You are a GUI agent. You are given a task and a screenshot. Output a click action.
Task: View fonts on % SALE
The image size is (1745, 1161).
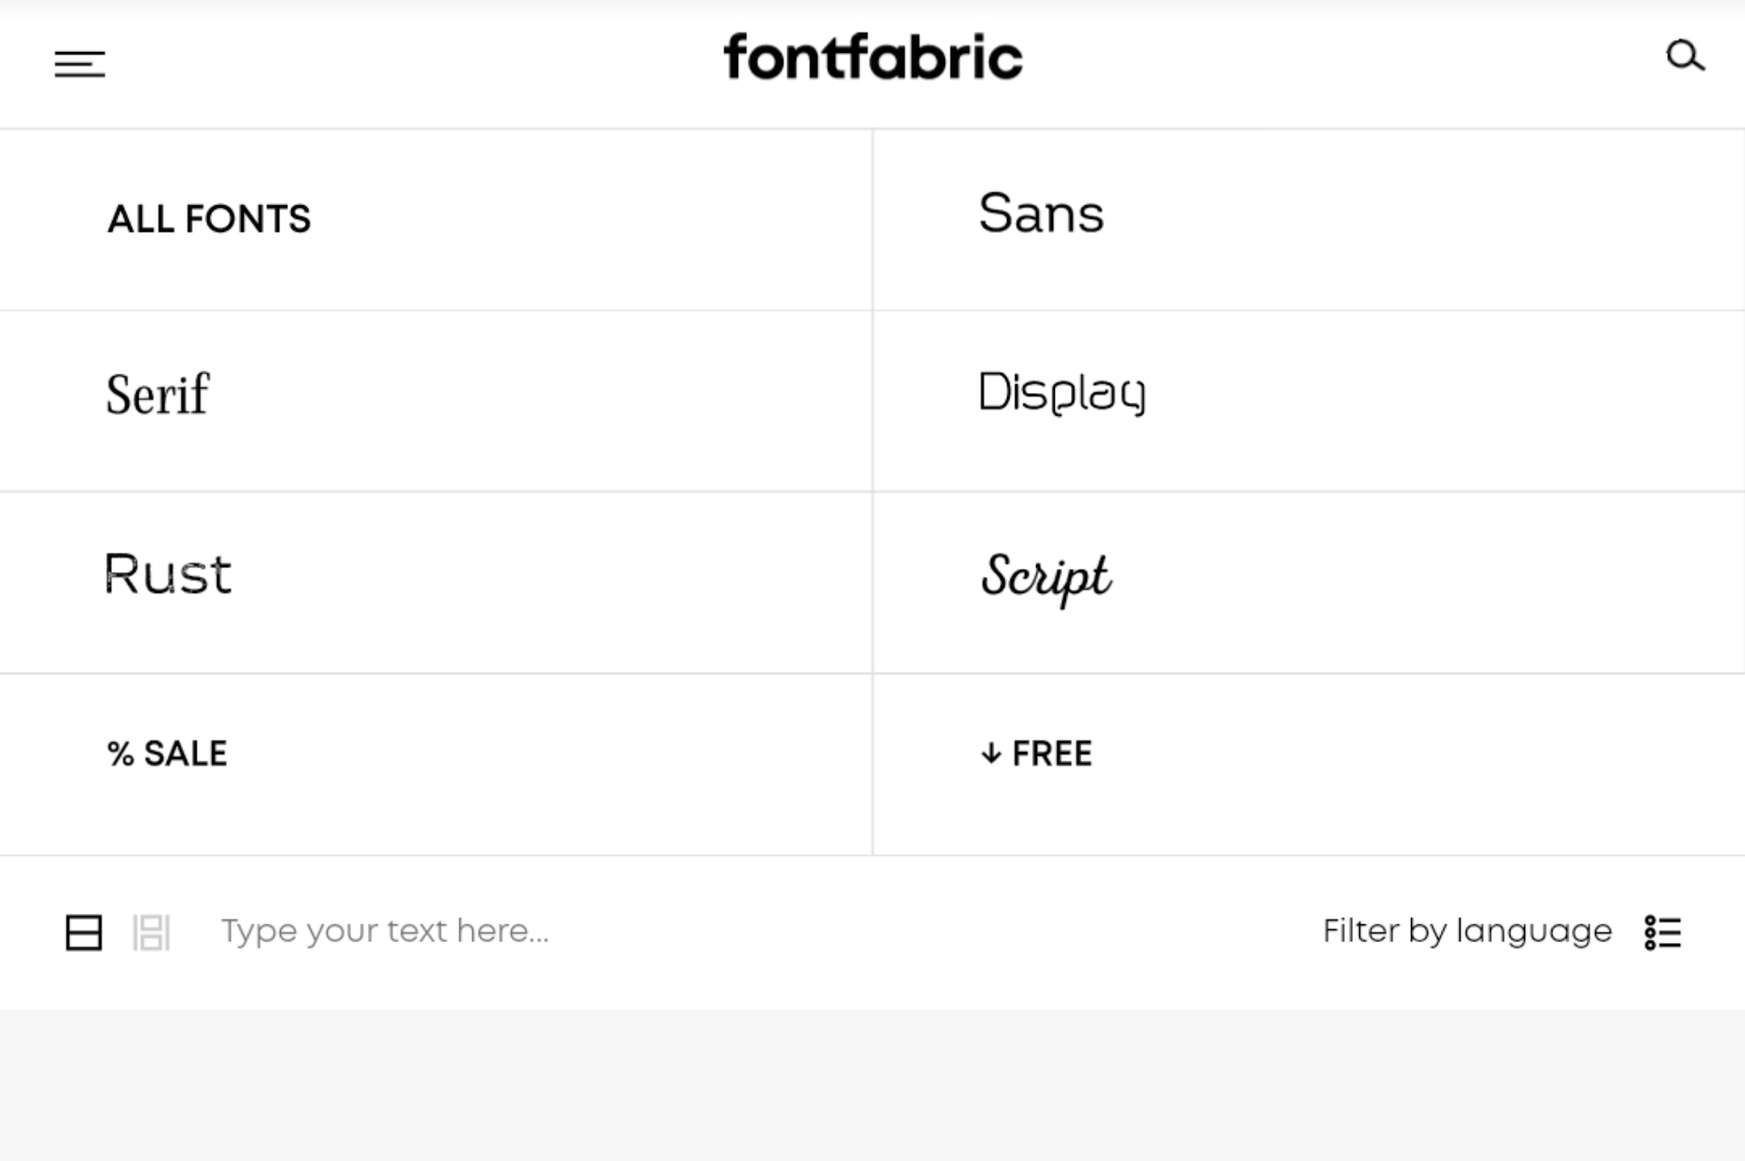tap(165, 753)
